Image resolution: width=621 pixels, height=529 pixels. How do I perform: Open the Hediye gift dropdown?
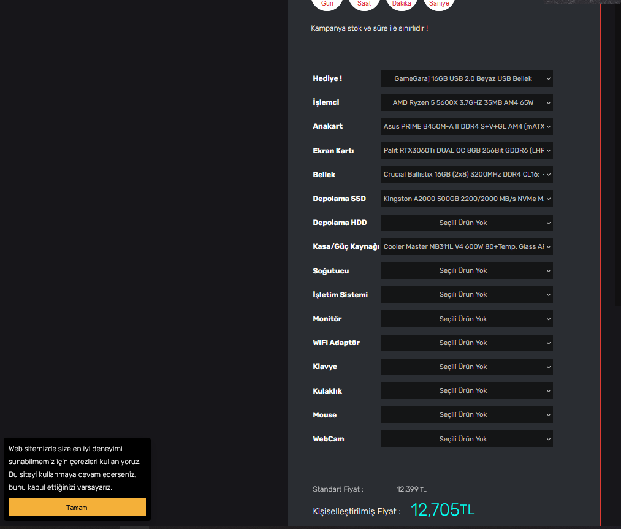pos(467,78)
